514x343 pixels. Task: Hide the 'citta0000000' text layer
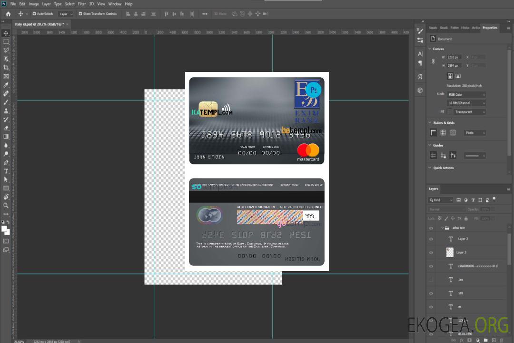[x=431, y=266]
